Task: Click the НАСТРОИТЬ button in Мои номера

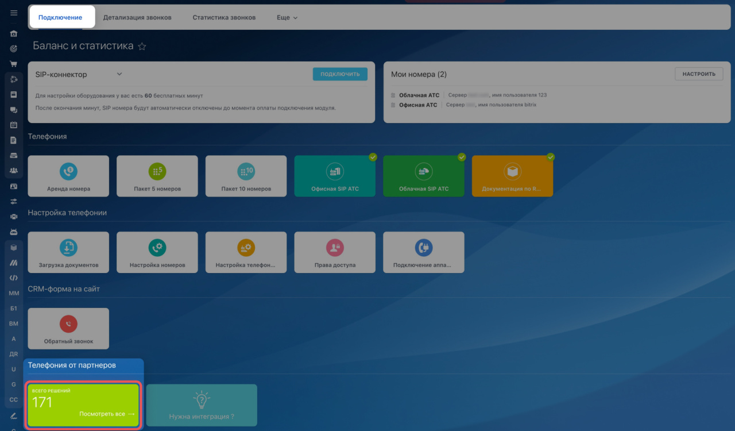Action: pos(699,74)
